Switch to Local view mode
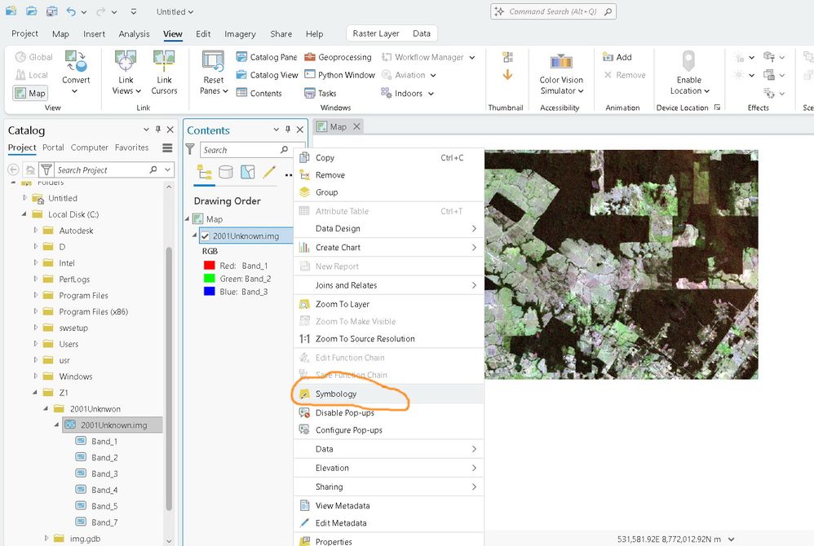This screenshot has width=814, height=546. tap(32, 75)
